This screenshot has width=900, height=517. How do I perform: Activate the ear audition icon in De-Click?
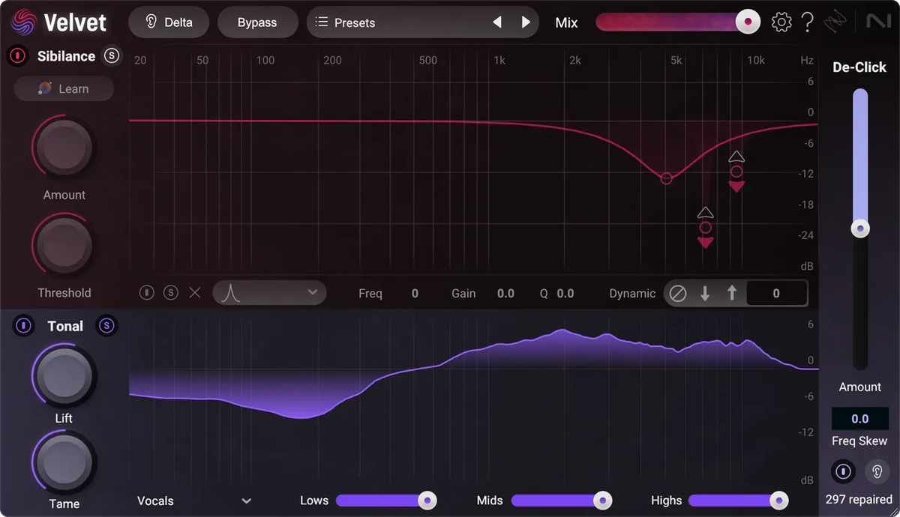click(877, 471)
